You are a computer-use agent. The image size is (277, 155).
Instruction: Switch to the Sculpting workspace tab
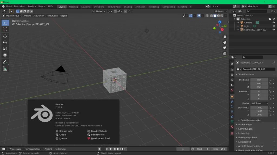[86, 7]
